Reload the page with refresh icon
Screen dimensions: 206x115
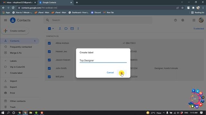(13, 8)
